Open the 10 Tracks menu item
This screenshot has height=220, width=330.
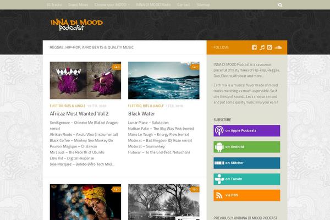54,4
